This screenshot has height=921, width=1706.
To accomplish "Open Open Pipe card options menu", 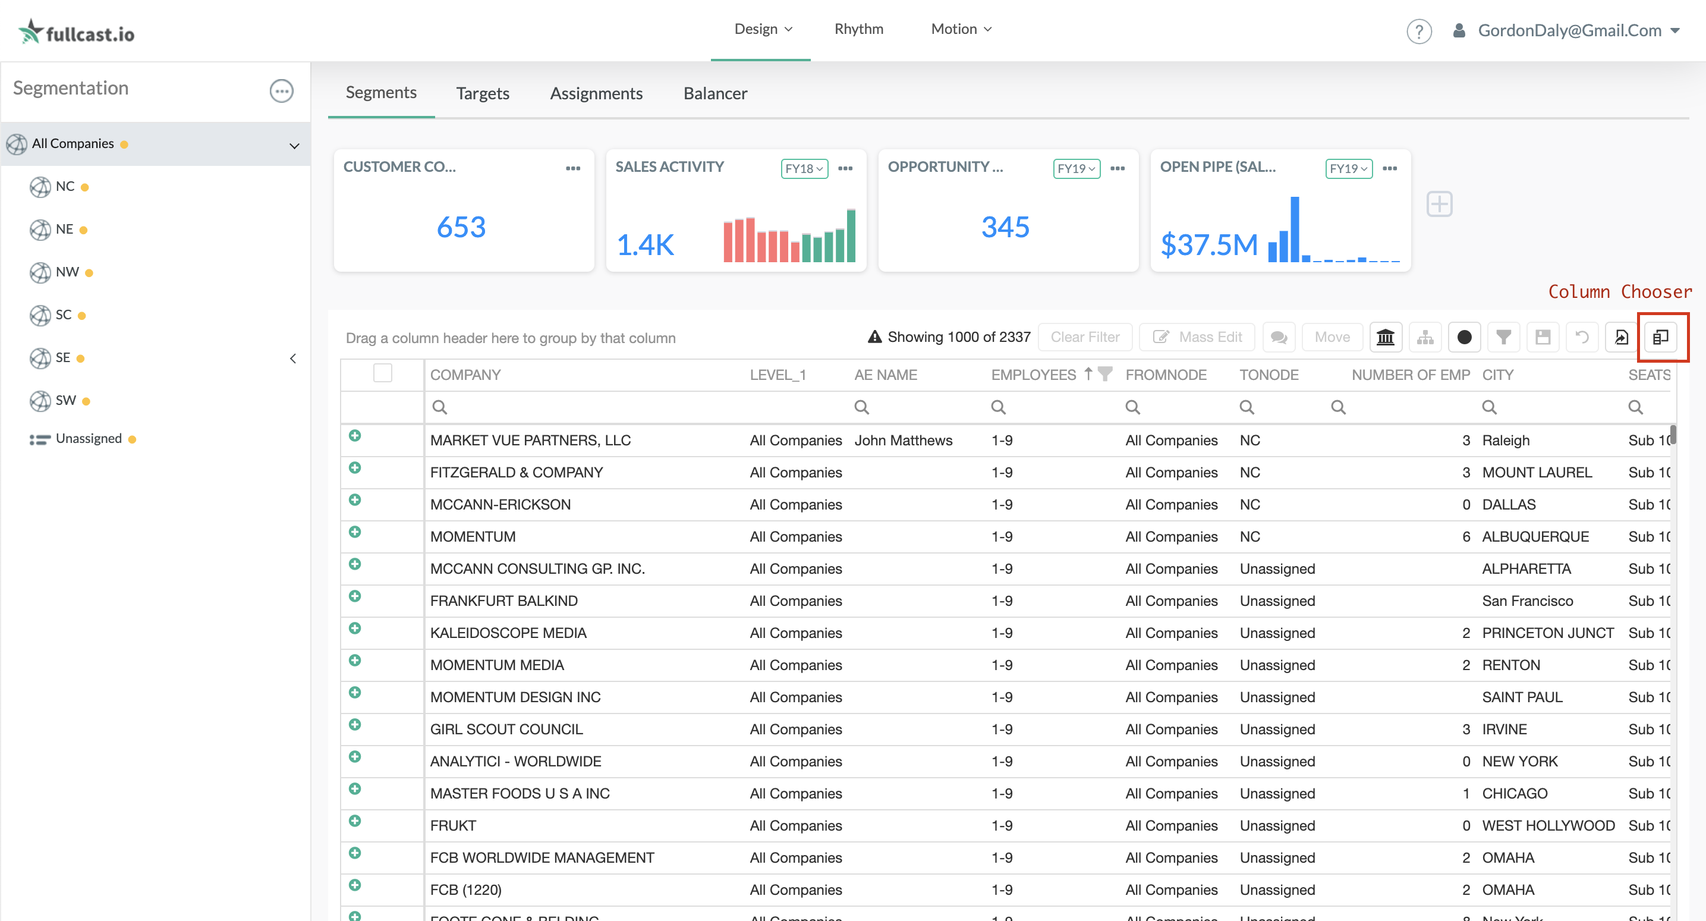I will coord(1389,168).
